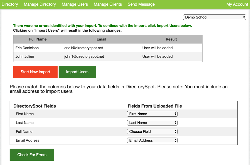Click the John Julien row name
250x165 pixels.
point(25,56)
